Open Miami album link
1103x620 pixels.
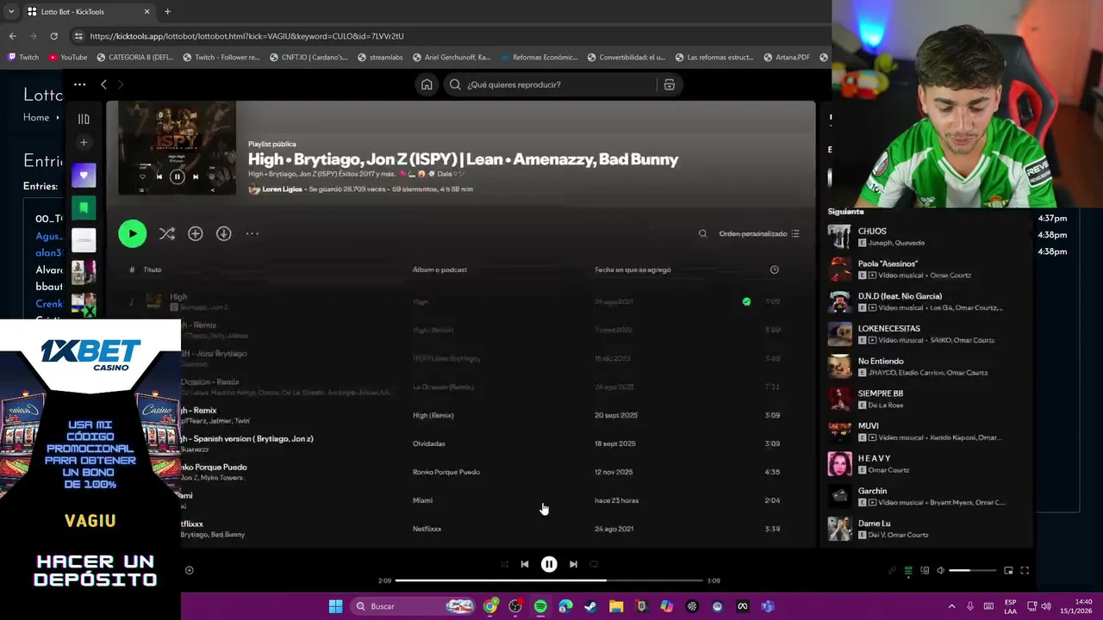coord(422,500)
